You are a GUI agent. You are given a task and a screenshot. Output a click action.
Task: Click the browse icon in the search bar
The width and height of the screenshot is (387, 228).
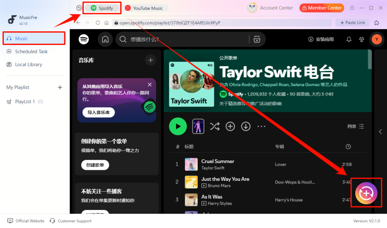[x=257, y=39]
